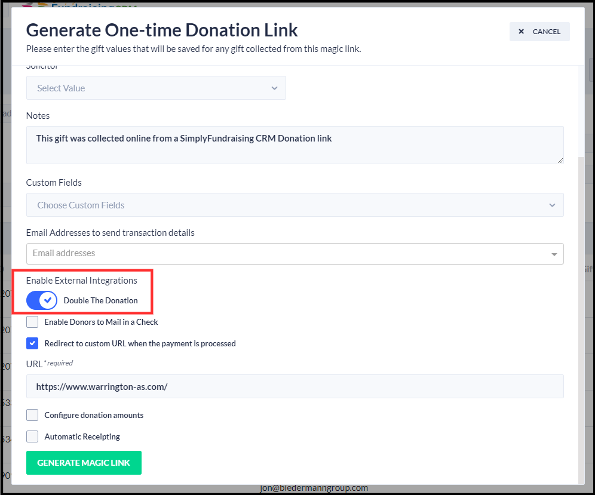595x495 pixels.
Task: Click the X icon in Cancel button
Action: [522, 32]
